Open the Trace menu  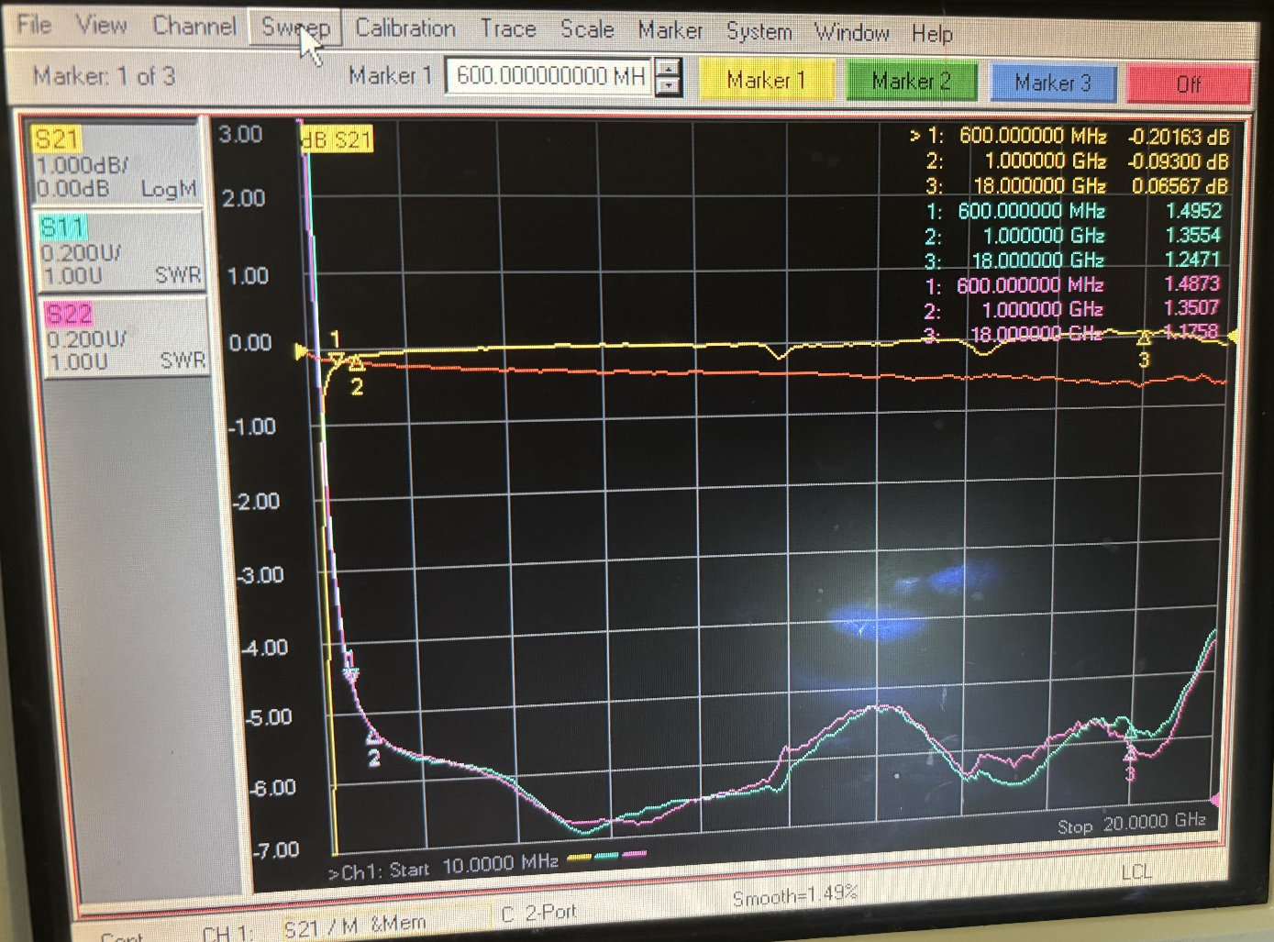(x=508, y=30)
